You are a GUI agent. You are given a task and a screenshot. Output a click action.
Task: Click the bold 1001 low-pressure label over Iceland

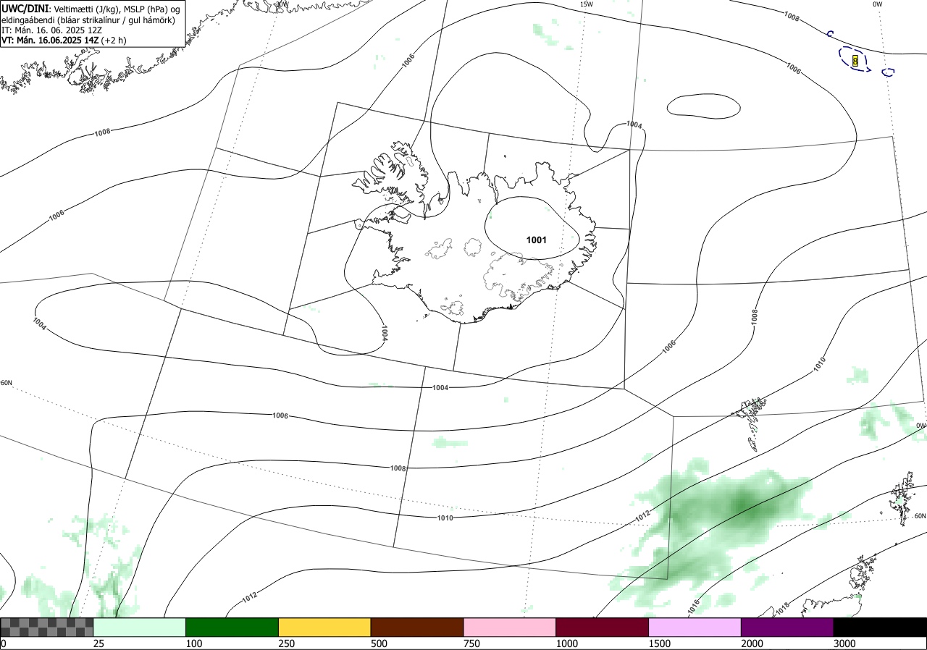(537, 240)
